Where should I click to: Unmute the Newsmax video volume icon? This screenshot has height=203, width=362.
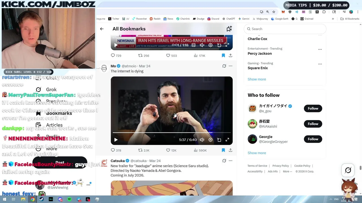coord(202,45)
